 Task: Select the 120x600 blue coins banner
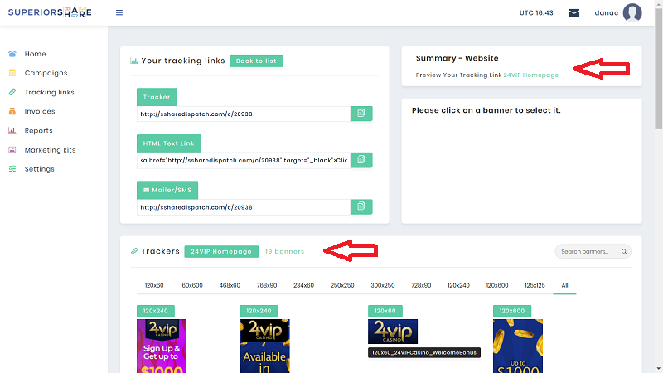(517, 346)
